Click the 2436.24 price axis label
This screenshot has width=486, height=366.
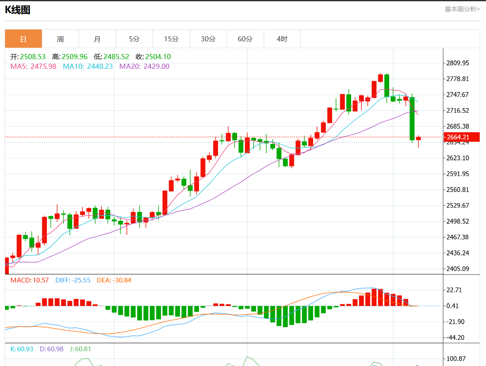tap(458, 253)
